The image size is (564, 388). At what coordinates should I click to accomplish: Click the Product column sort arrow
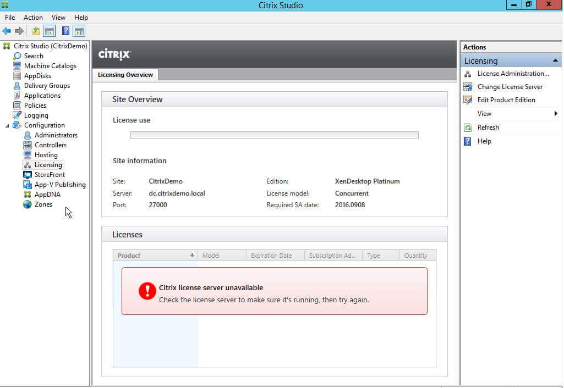(192, 255)
